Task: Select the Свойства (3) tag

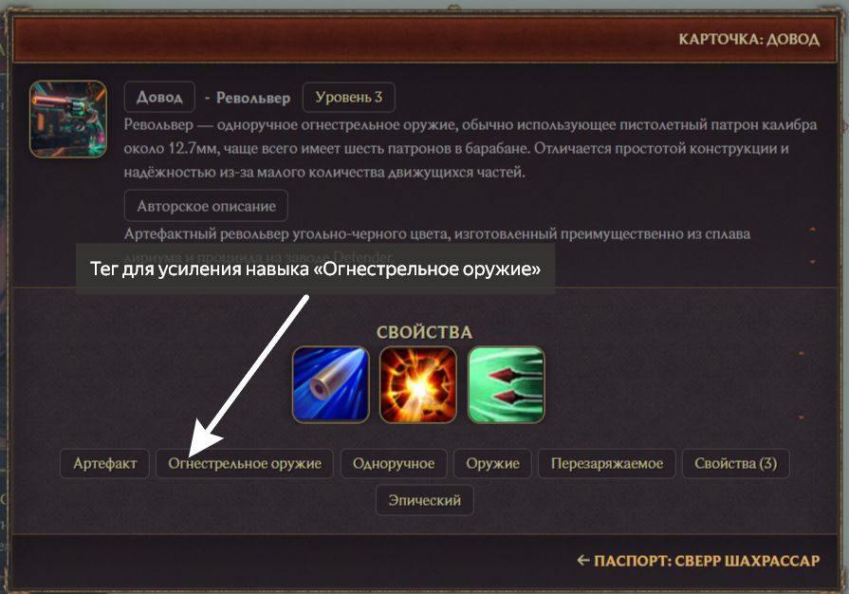Action: pos(736,463)
